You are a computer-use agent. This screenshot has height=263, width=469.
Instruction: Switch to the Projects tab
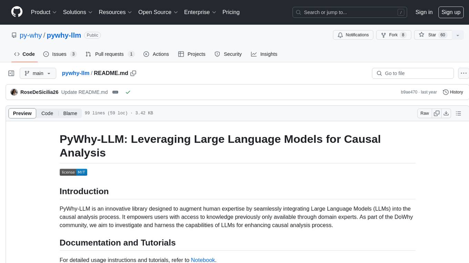192,54
